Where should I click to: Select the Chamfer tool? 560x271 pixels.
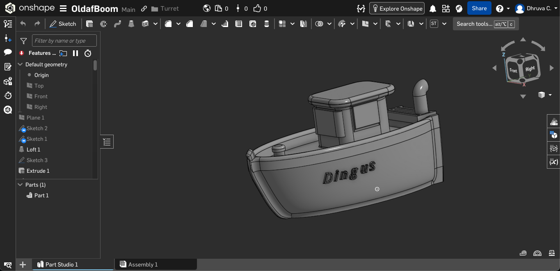coord(190,24)
